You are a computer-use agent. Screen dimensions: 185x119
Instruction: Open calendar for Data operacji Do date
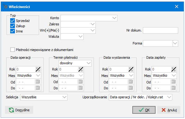[37, 88]
